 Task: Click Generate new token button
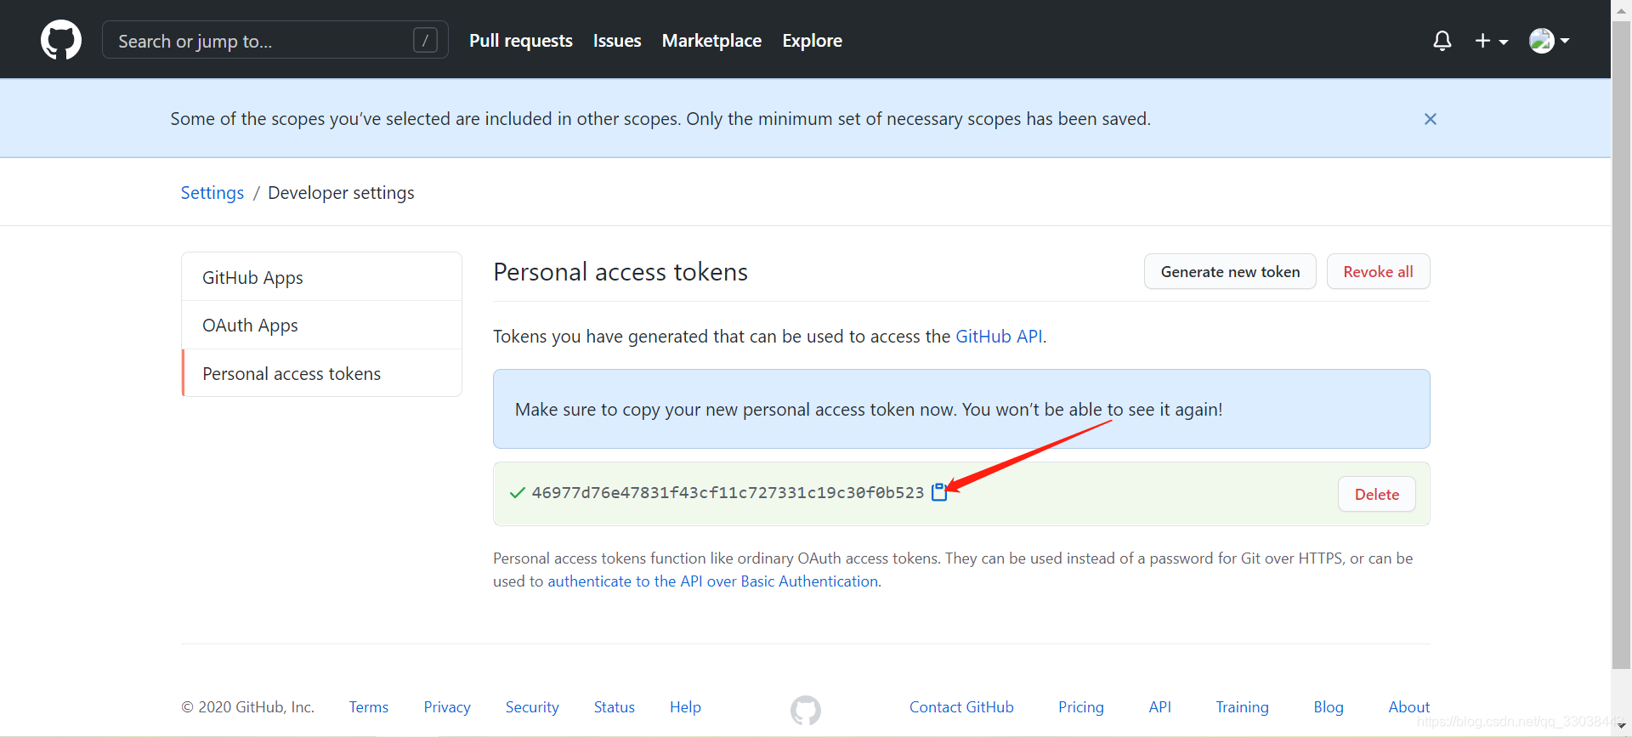click(1230, 271)
